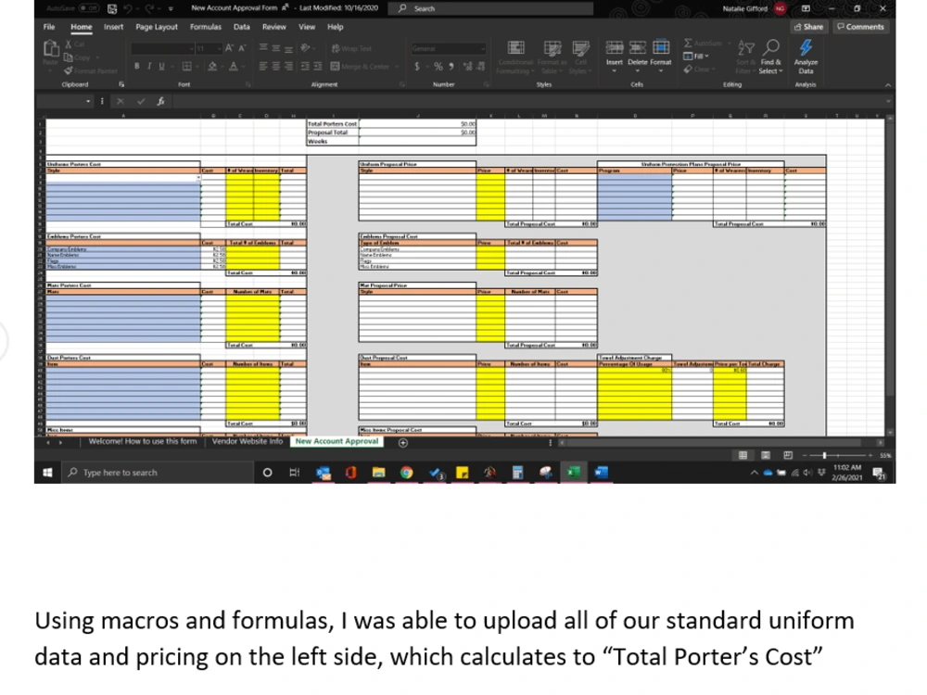This screenshot has width=927, height=695.
Task: Click the Format Painter brush icon
Action: (x=69, y=71)
